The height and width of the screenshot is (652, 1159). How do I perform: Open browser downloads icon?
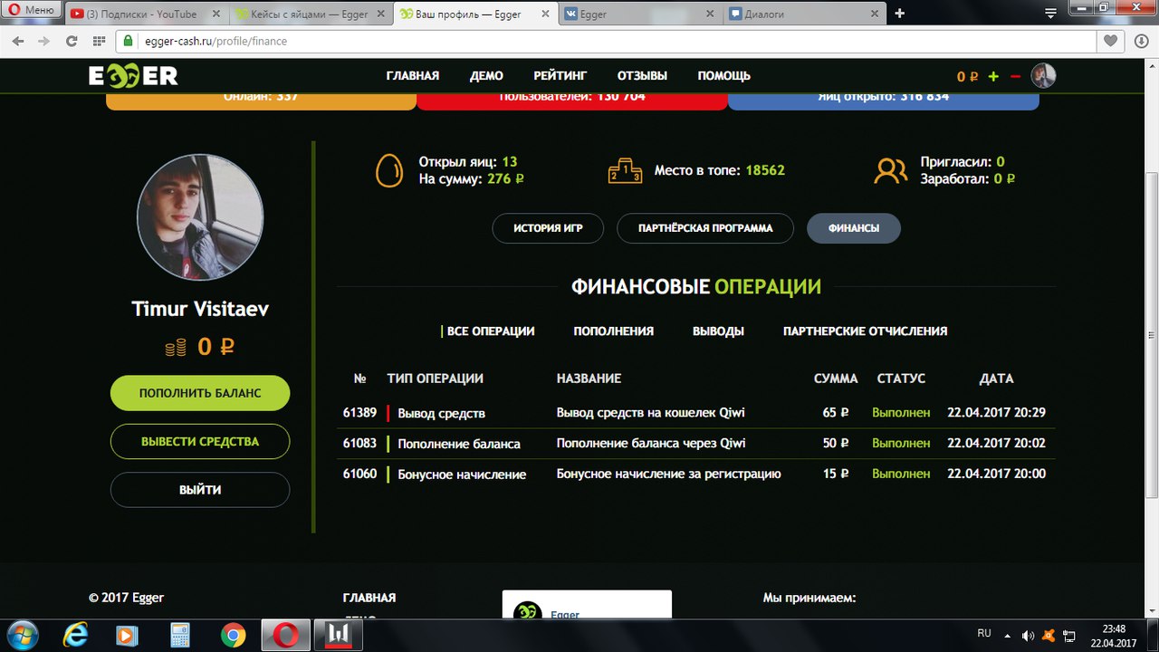point(1140,42)
